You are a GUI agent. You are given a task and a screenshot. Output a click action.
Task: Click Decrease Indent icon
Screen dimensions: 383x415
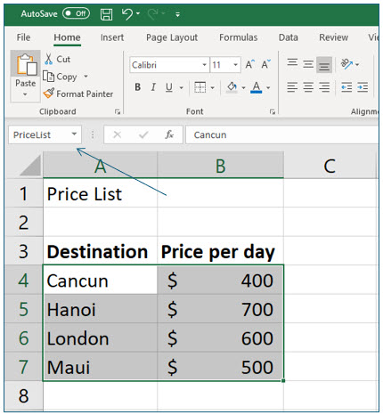(346, 87)
